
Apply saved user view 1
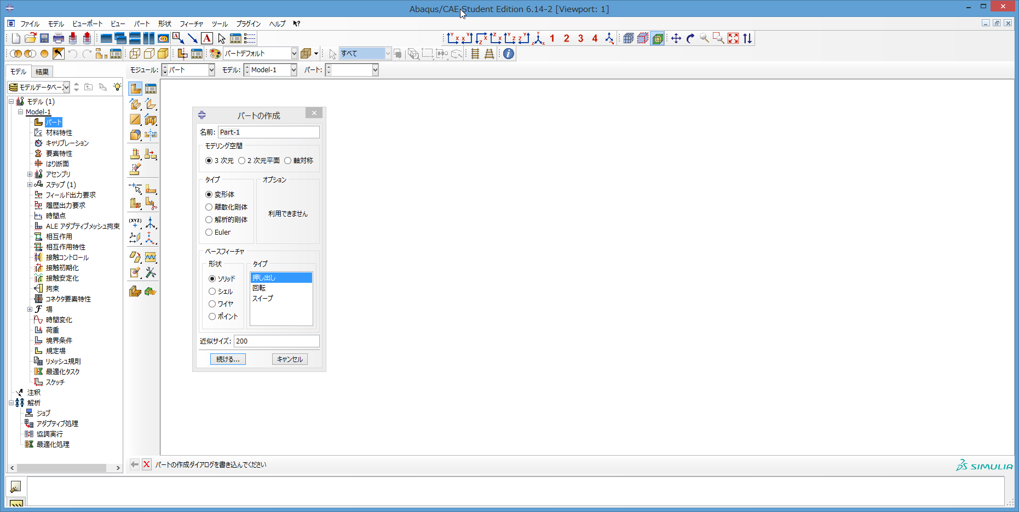[552, 38]
